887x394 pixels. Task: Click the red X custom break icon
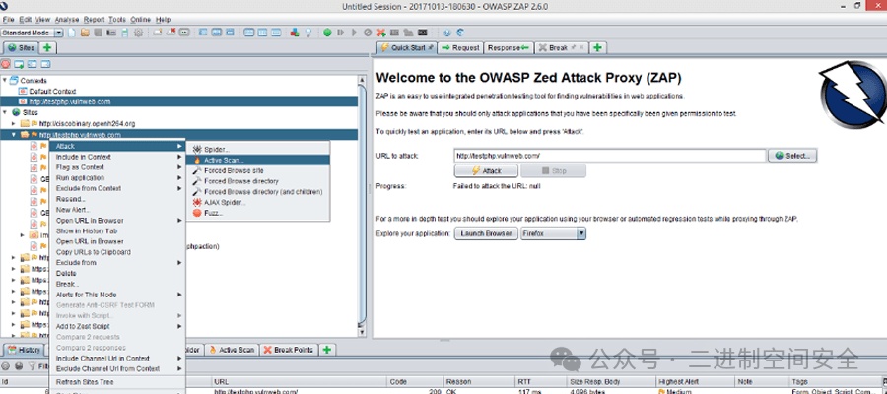381,33
